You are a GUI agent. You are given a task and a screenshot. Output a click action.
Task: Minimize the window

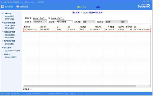click(x=144, y=2)
